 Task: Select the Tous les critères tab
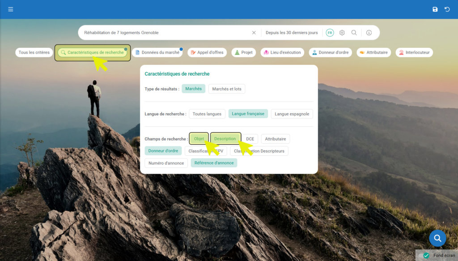pyautogui.click(x=34, y=52)
